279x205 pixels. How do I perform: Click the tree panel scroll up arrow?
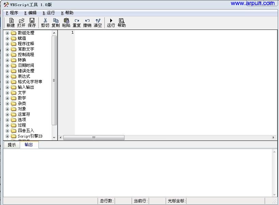(54, 33)
